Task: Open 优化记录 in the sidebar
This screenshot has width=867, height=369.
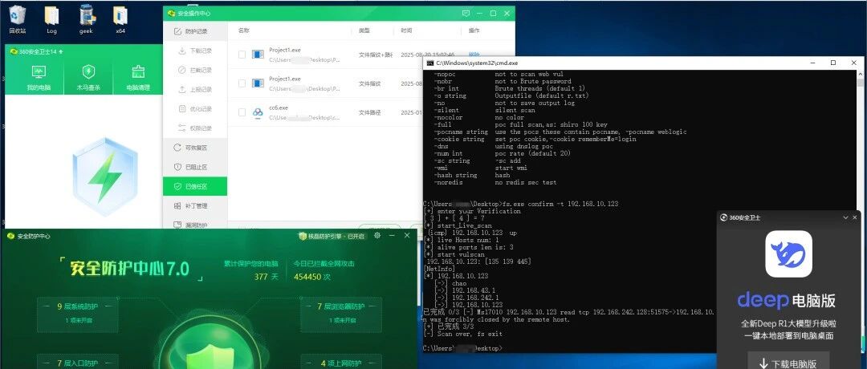Action: (x=195, y=109)
